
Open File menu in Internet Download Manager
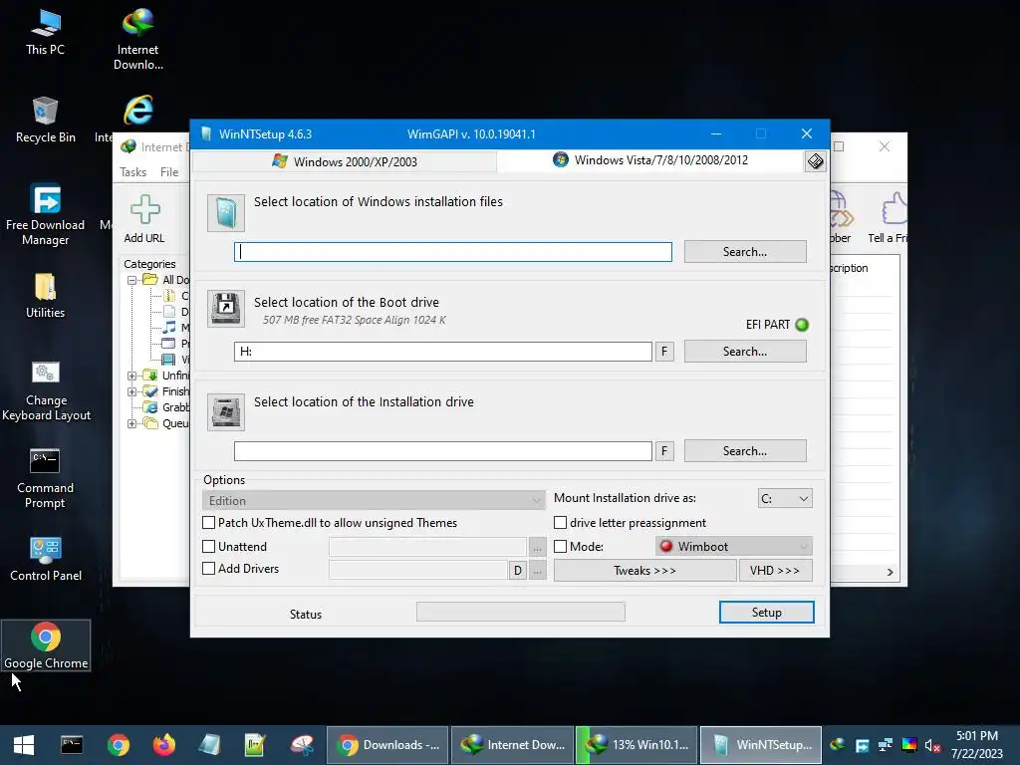(169, 172)
